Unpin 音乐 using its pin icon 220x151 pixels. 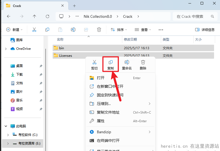coord(41,100)
